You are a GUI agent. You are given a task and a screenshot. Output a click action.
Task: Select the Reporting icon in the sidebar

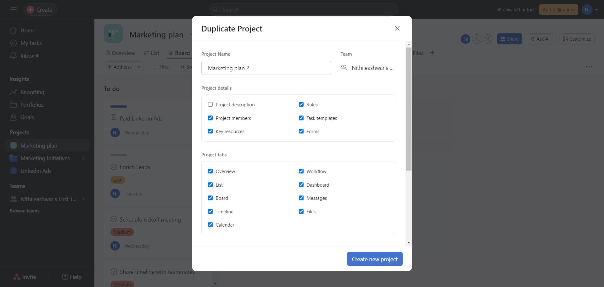[x=13, y=92]
